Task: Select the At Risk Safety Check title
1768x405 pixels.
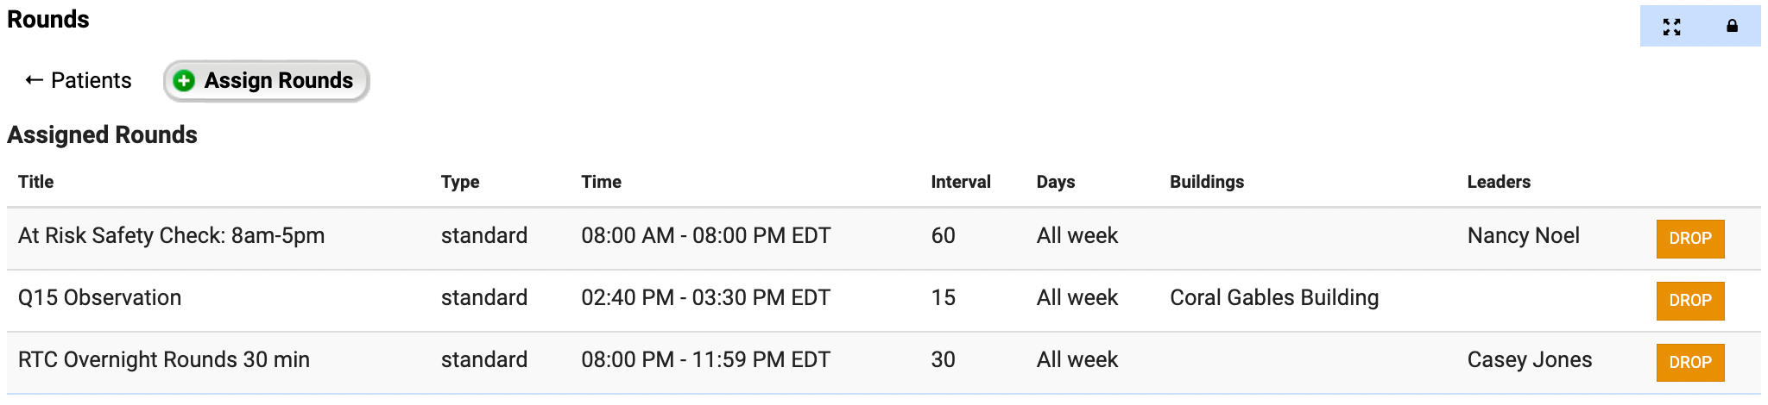Action: 171,236
